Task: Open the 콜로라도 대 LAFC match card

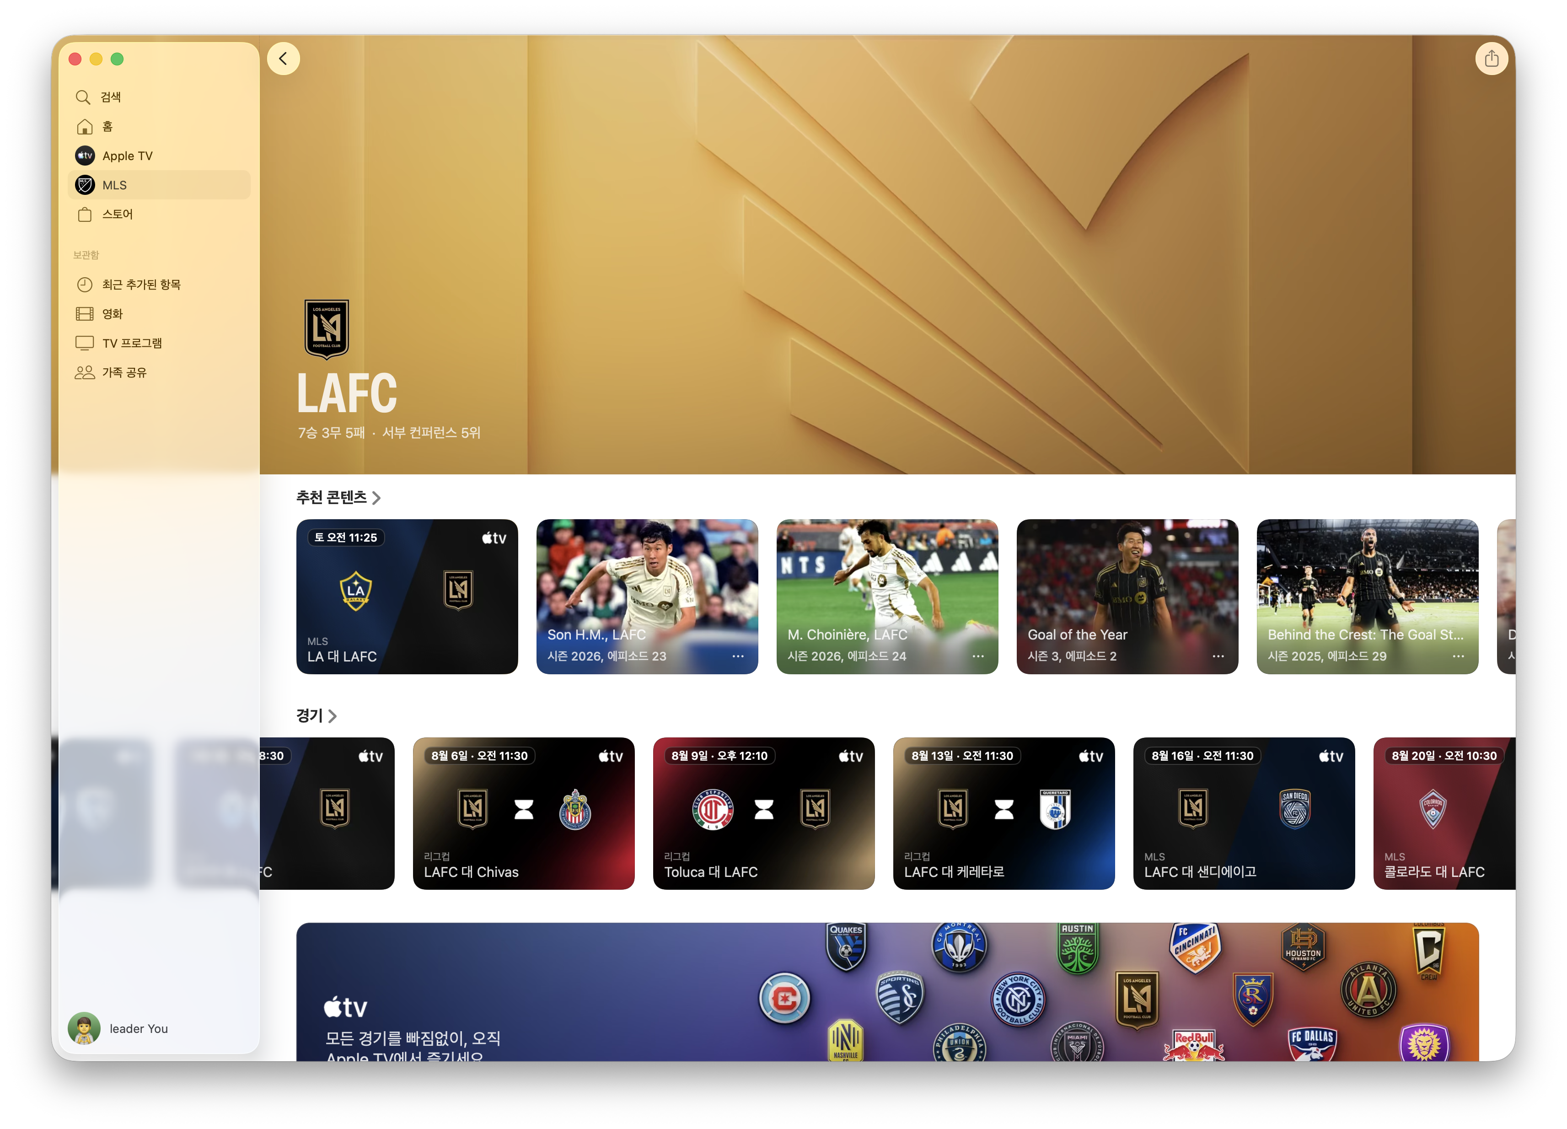Action: 1445,813
